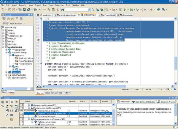Viewport: 178px width, 129px height.
Task: Select the Протоколы доступа requirement row
Action: point(68,116)
